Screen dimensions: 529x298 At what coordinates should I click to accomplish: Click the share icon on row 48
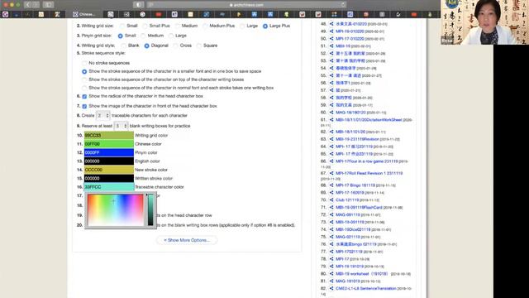pyautogui.click(x=331, y=24)
